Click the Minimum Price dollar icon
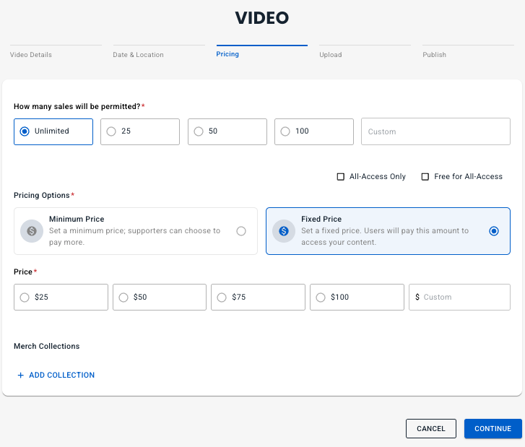Viewport: 525px width, 447px height. pos(32,231)
